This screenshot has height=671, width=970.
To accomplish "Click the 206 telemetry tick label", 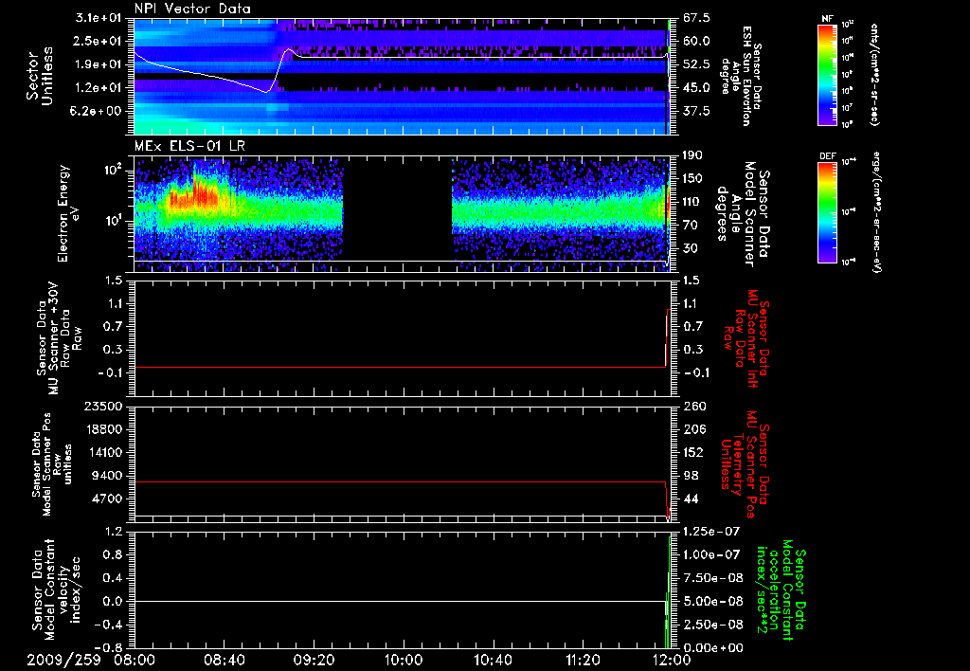I will pyautogui.click(x=694, y=429).
